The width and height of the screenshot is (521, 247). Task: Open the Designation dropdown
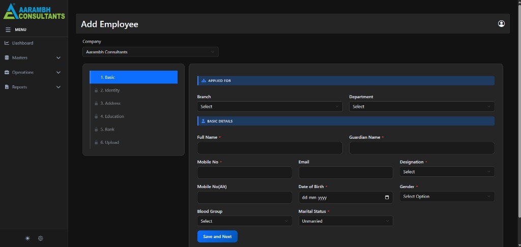(447, 172)
